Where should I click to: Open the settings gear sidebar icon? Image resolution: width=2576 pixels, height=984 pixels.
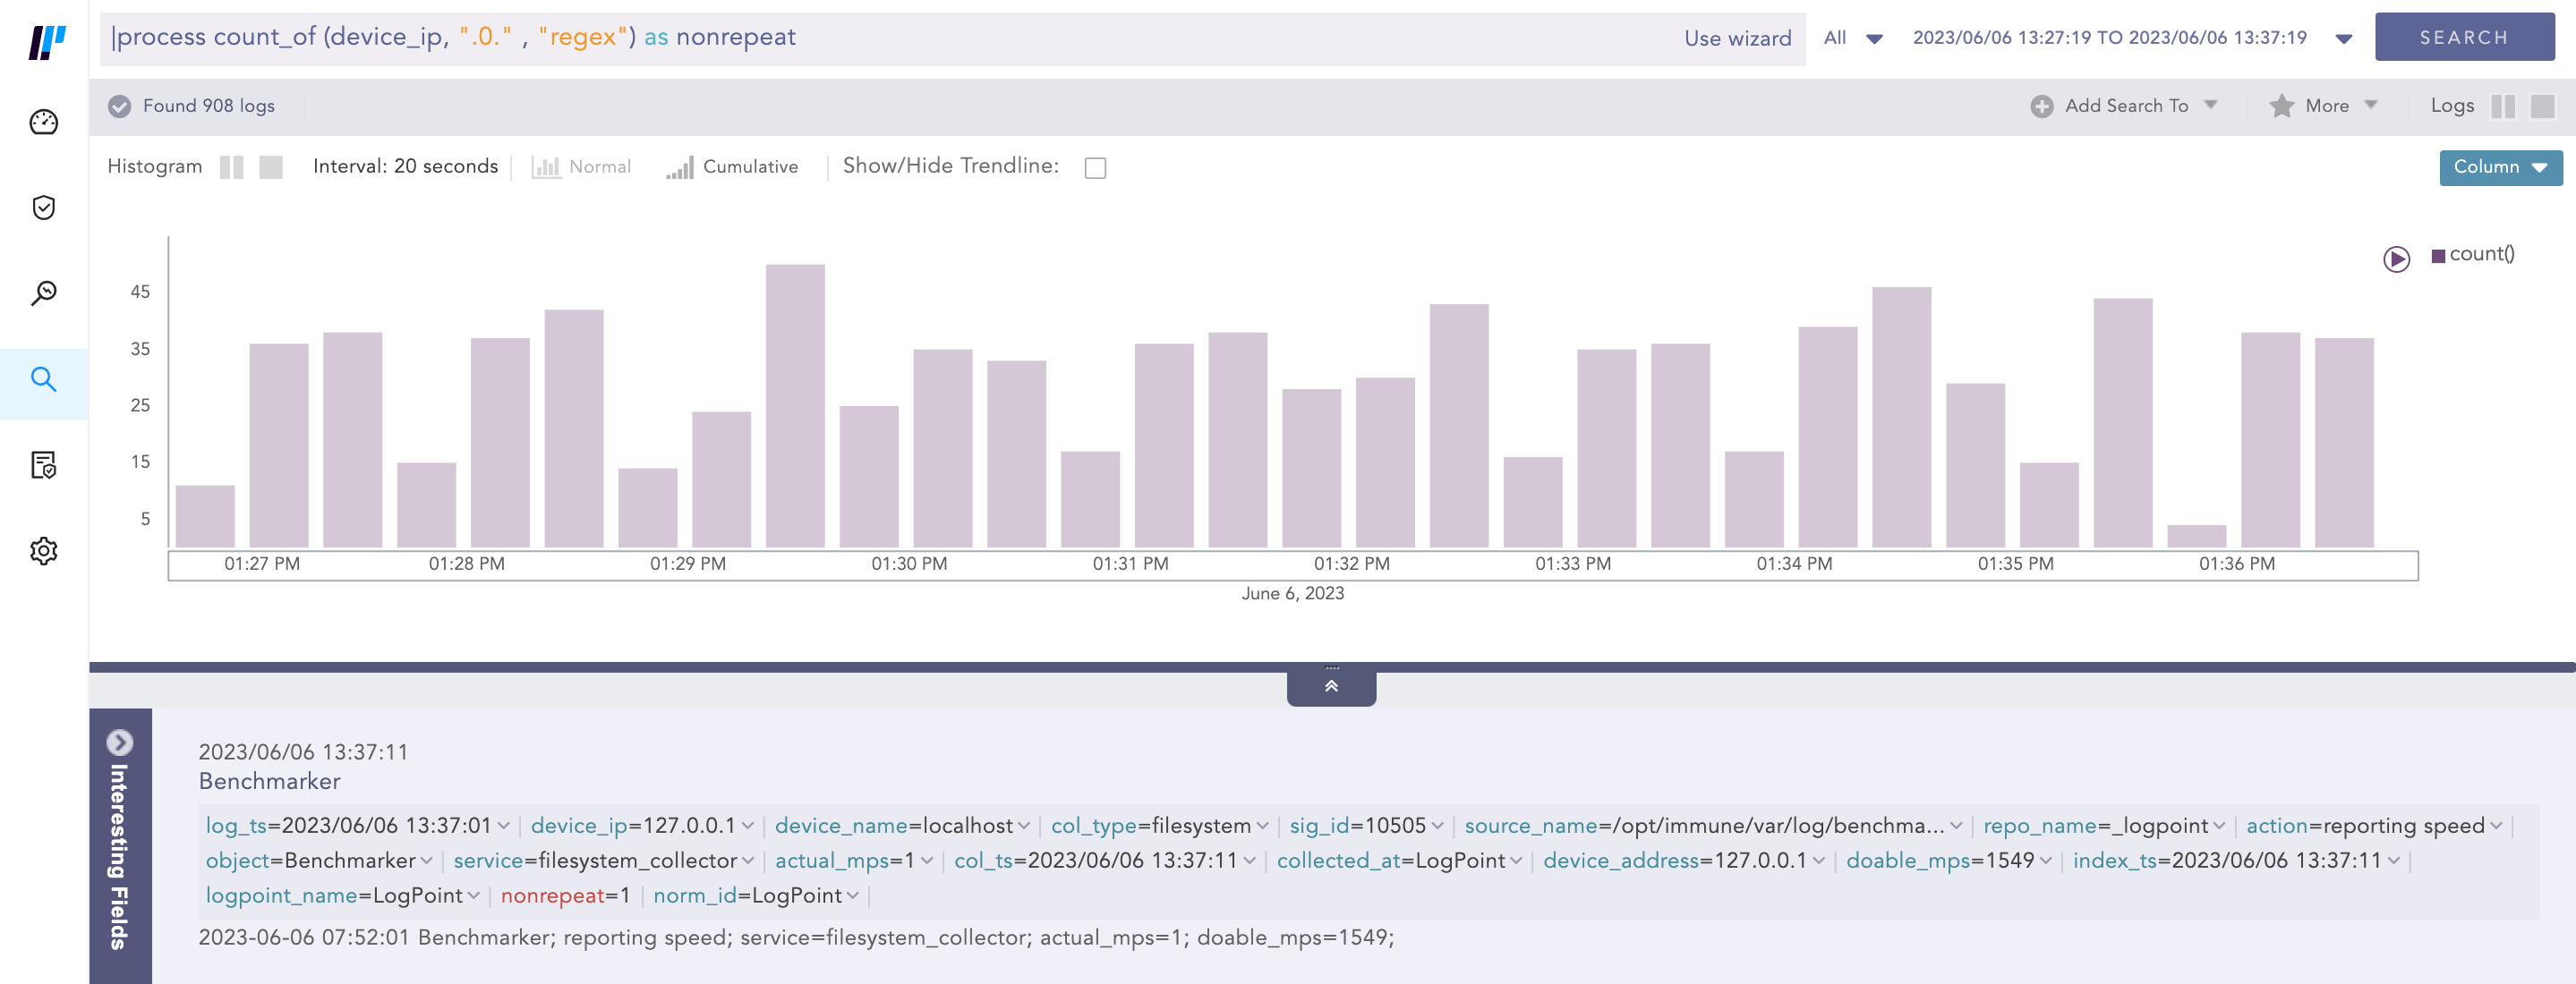(x=44, y=550)
